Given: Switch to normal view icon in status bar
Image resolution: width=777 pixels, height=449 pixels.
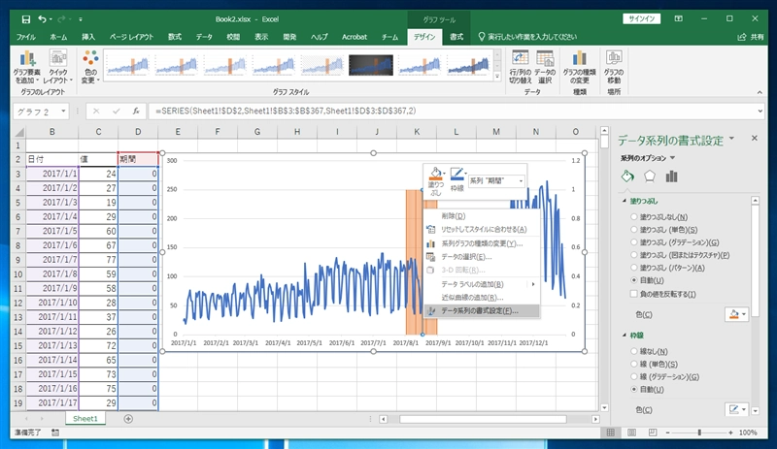Looking at the screenshot, I should (611, 433).
